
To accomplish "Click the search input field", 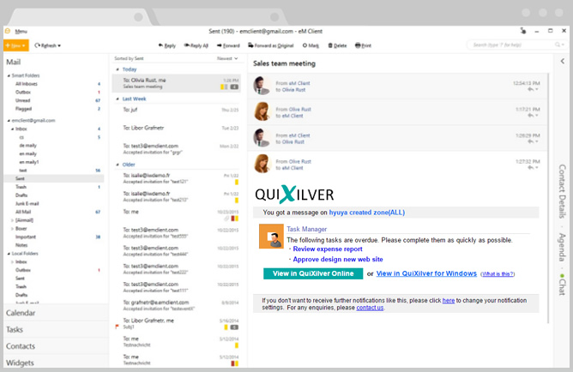I will [x=510, y=45].
